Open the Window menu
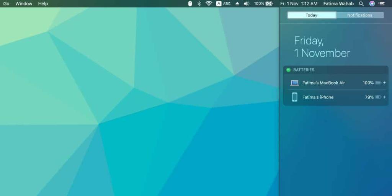Image resolution: width=392 pixels, height=196 pixels. click(x=24, y=3)
